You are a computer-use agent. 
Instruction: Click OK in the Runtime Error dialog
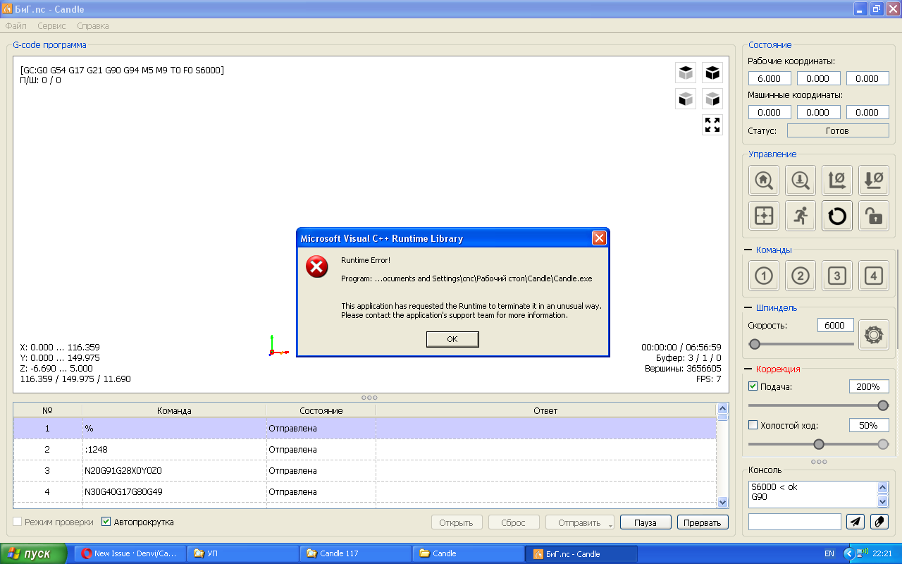(x=452, y=339)
